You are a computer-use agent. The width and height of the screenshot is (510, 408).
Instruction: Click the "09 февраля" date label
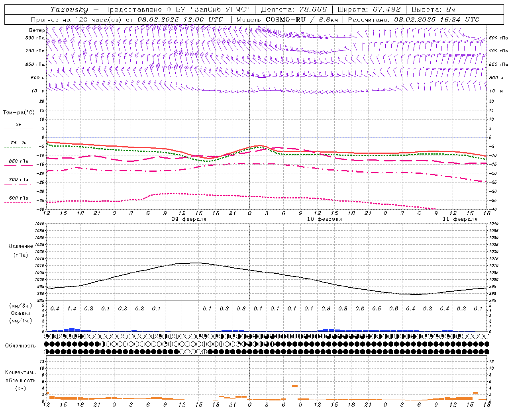point(189,219)
